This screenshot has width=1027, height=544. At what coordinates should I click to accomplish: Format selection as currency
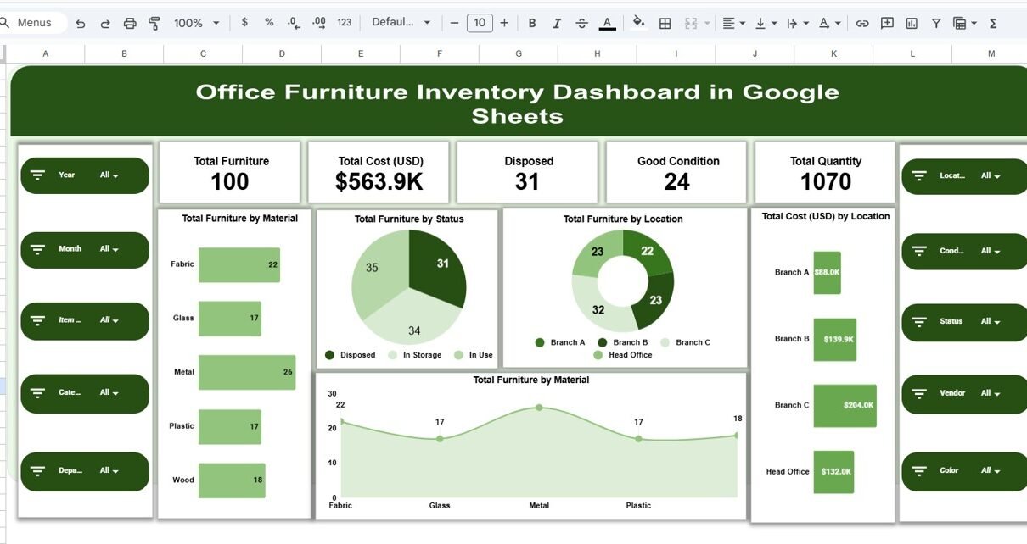coord(245,23)
